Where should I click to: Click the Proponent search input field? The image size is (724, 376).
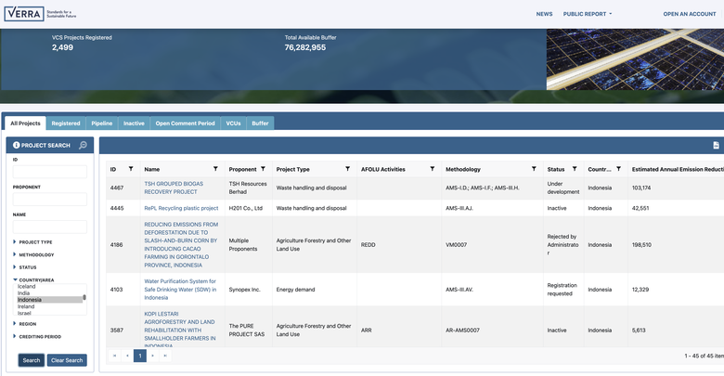(50, 199)
